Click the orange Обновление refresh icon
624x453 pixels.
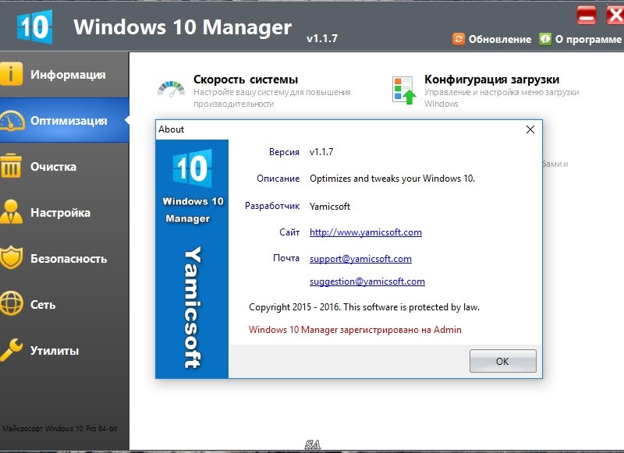click(x=459, y=39)
